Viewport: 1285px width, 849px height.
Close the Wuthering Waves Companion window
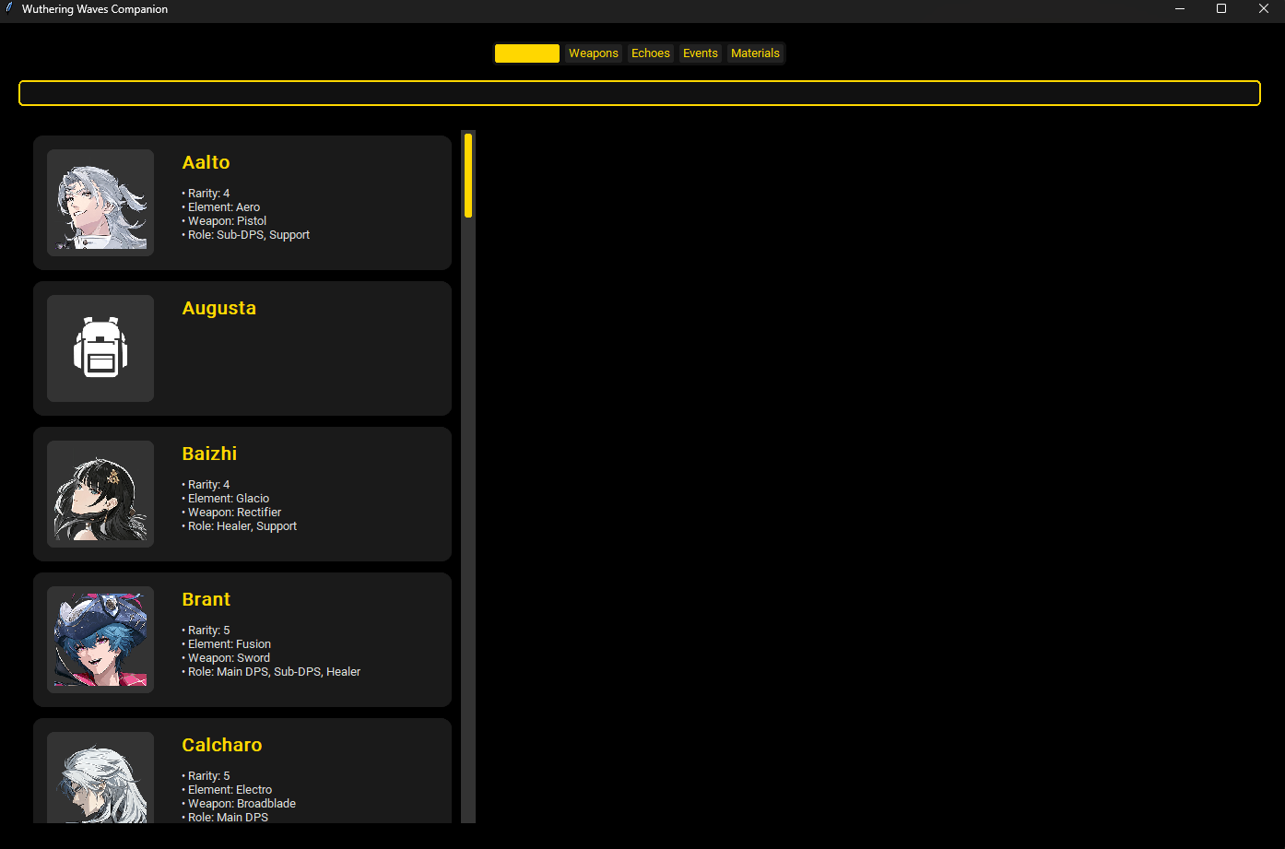tap(1264, 9)
